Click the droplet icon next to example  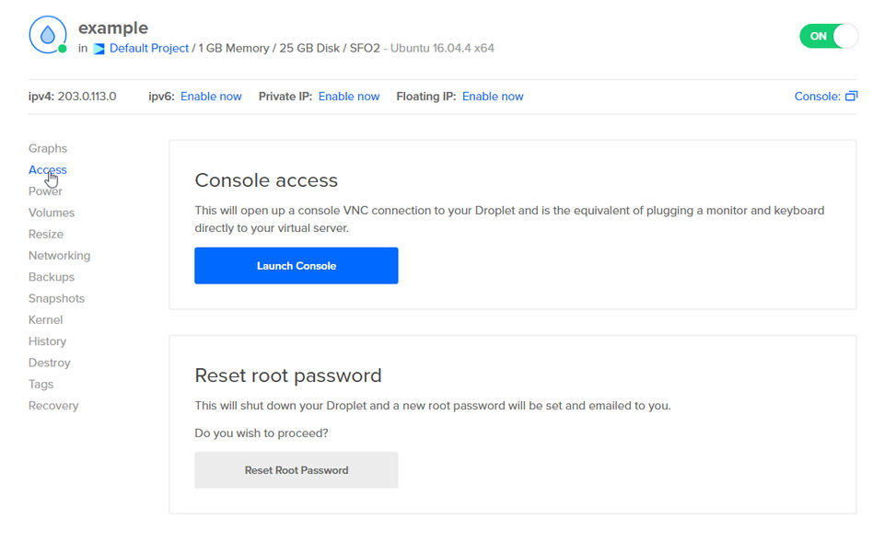pos(46,35)
